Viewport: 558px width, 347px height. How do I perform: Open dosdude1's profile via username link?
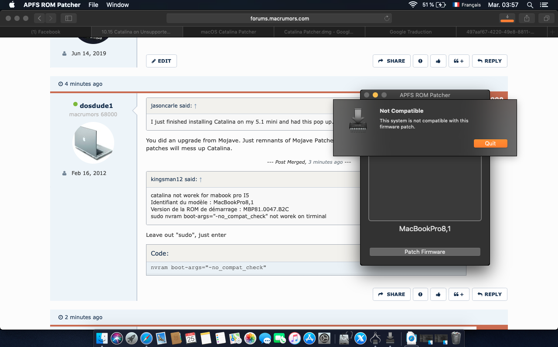pos(96,106)
